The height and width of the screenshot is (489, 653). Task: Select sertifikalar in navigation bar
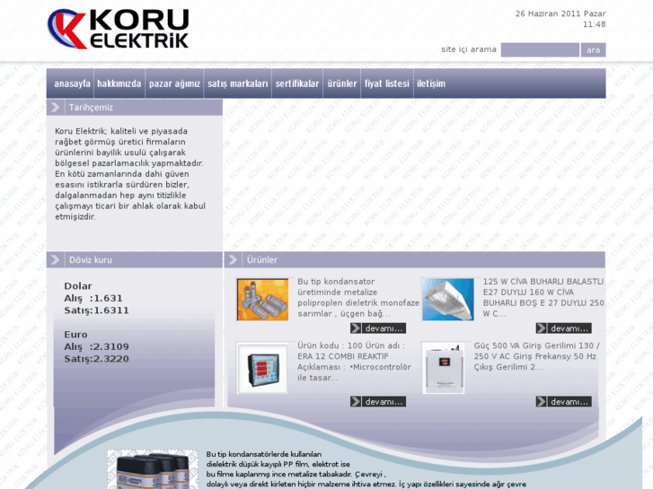pyautogui.click(x=297, y=83)
